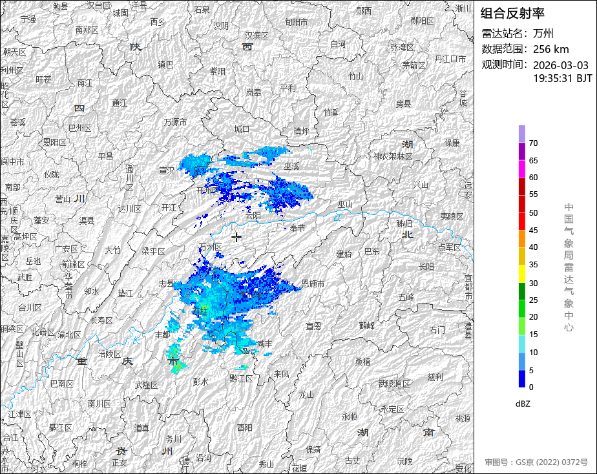The height and width of the screenshot is (474, 597).
Task: Click the 桑植 label
Action: (363, 362)
